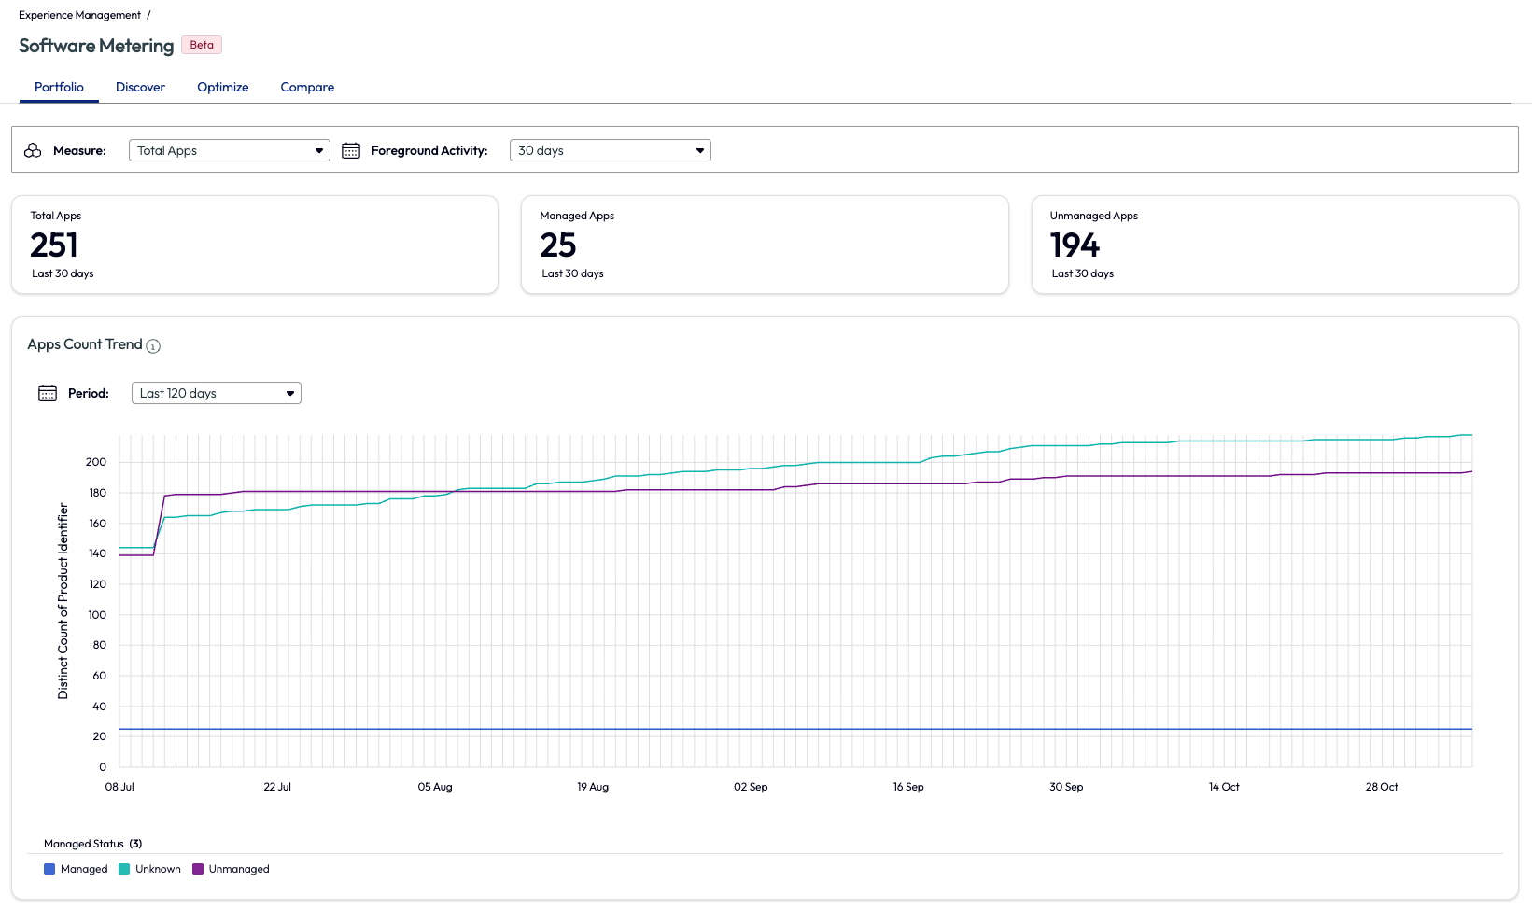
Task: Click the blue Managed color swatch
Action: [x=49, y=869]
